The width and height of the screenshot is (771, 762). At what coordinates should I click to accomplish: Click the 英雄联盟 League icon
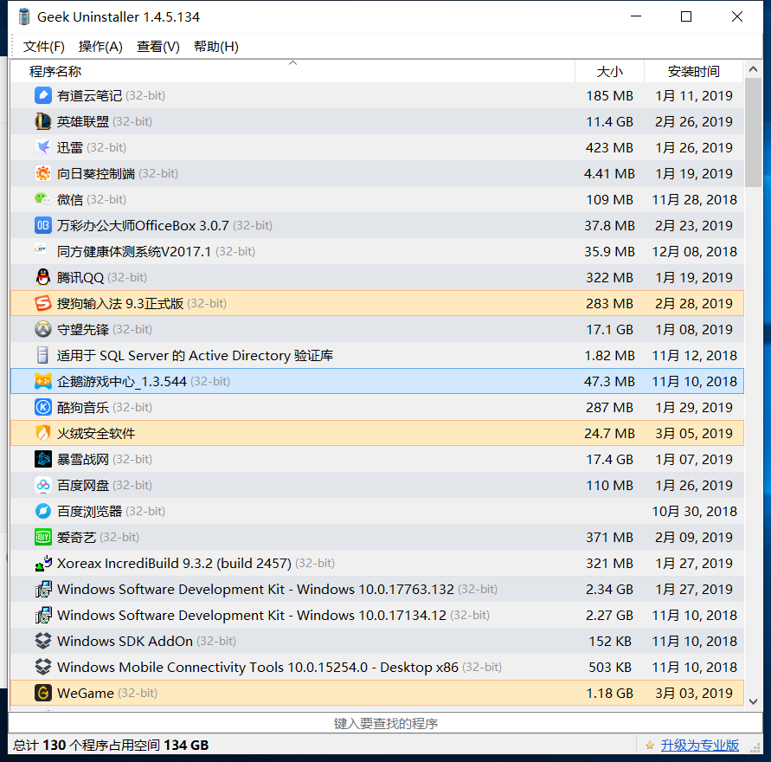[x=42, y=121]
